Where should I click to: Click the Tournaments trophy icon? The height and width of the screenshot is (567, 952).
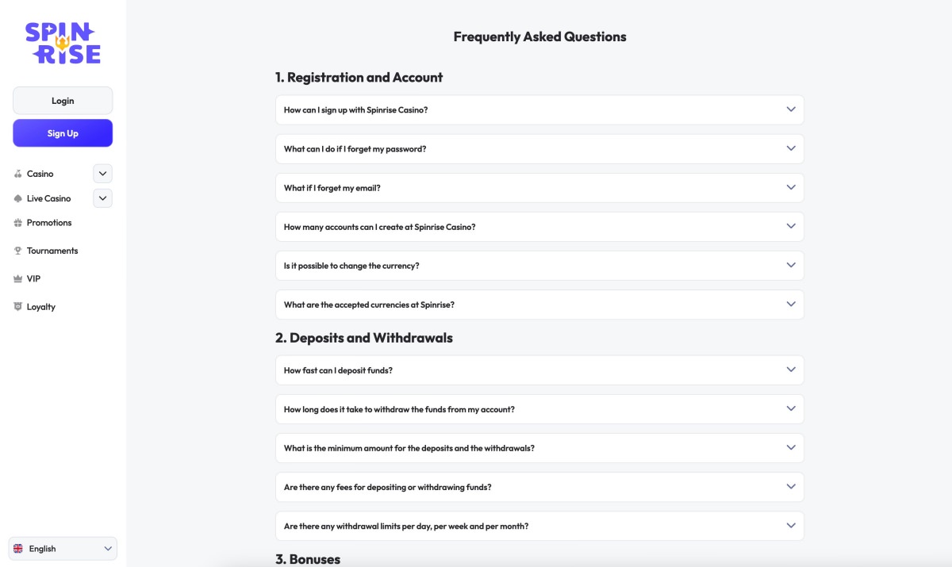18,251
